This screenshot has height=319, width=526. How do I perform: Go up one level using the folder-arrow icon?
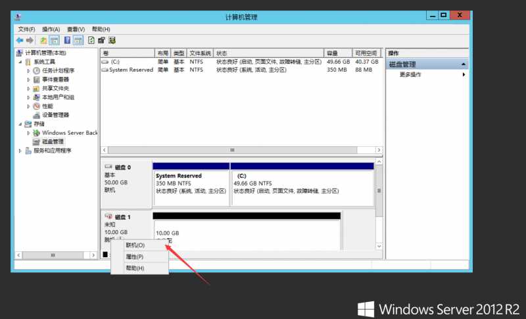pos(43,41)
